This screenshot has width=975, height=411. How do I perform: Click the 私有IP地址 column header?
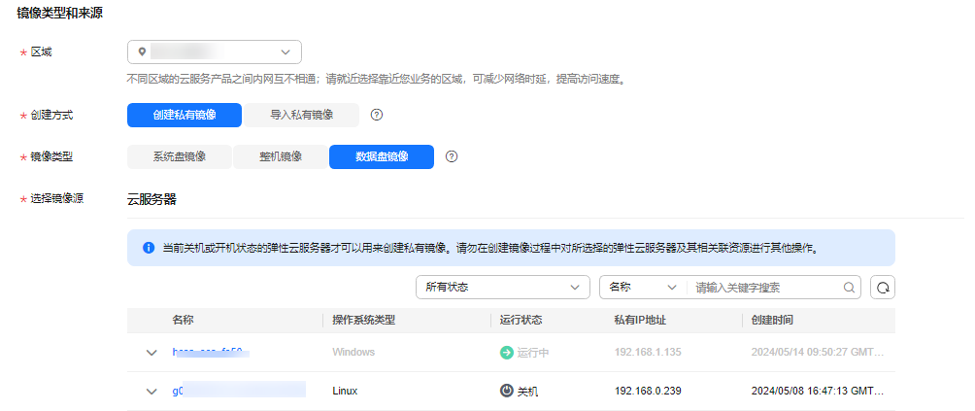[x=640, y=321]
